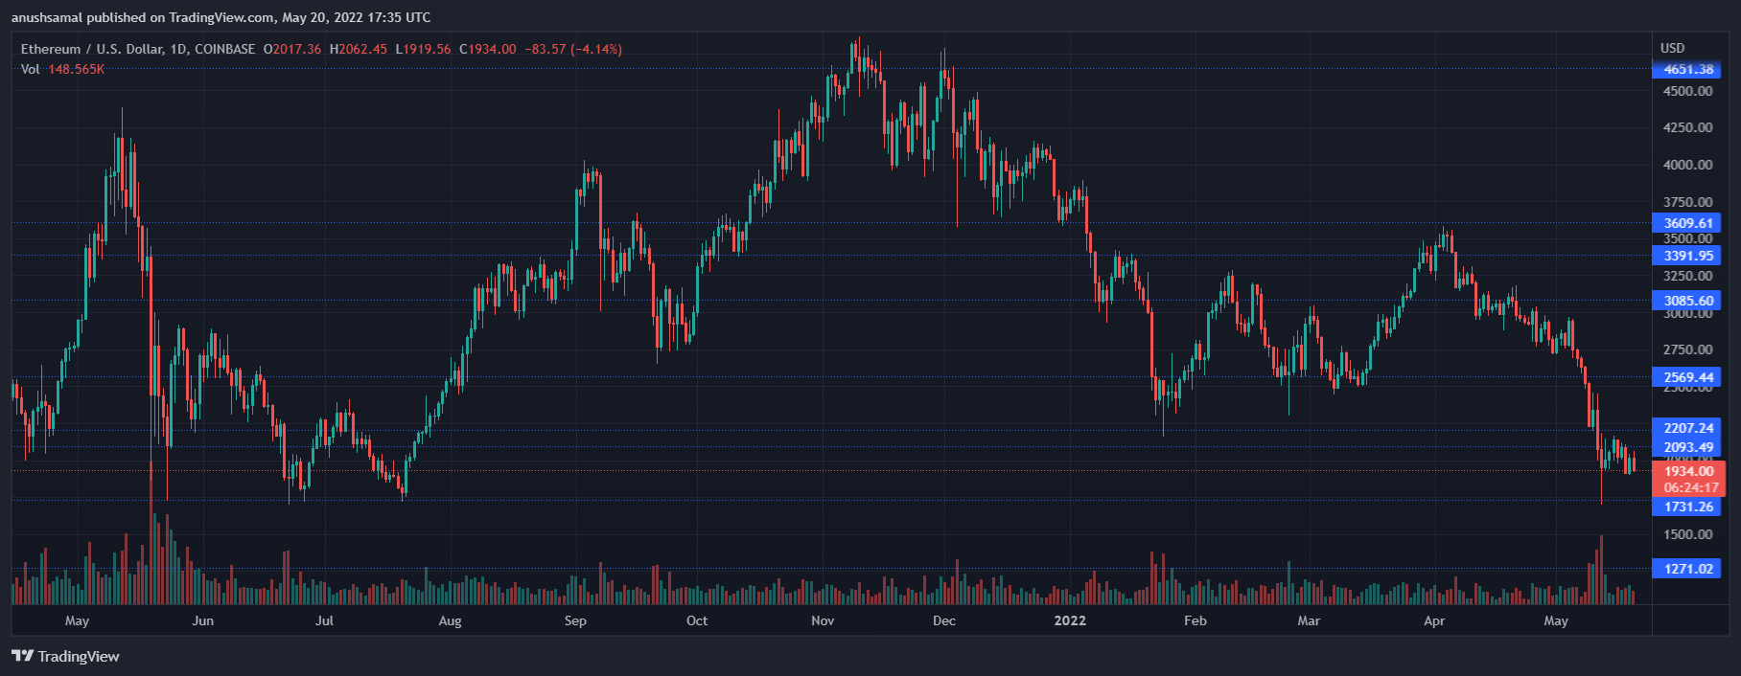The image size is (1741, 676).
Task: Click the Feb time axis label
Action: (x=1195, y=620)
